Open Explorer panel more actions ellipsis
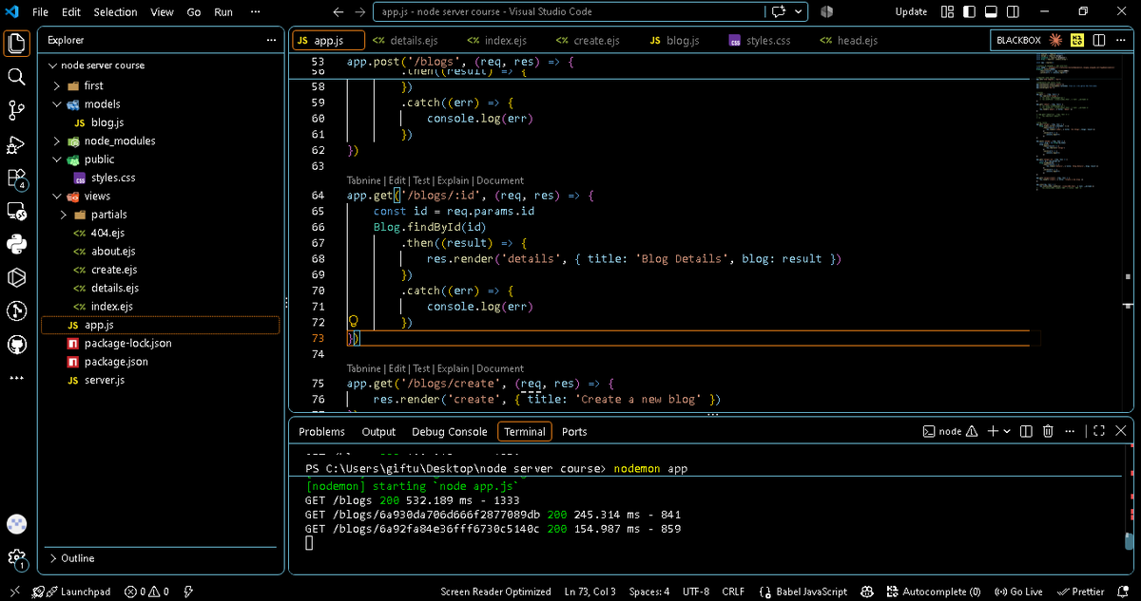 coord(272,40)
